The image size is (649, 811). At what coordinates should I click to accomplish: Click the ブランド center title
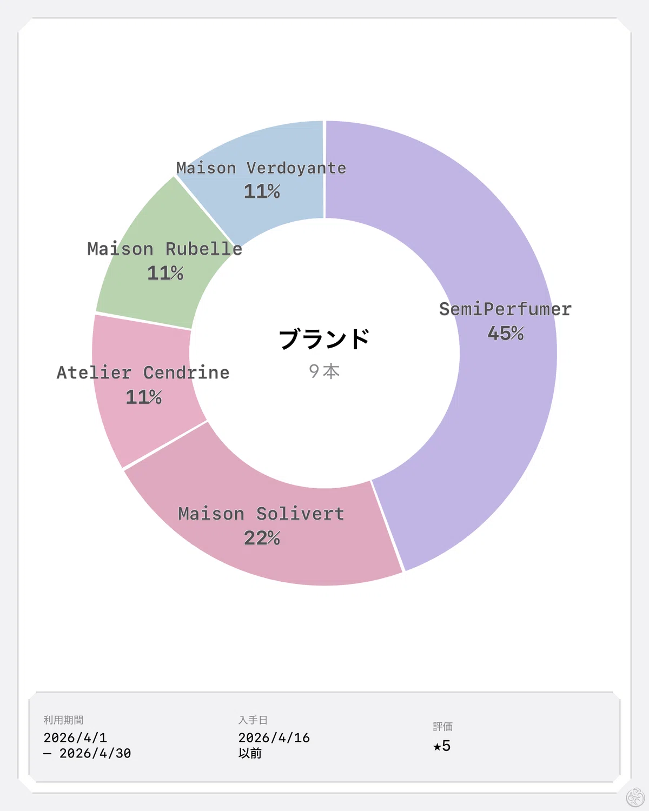click(x=325, y=339)
